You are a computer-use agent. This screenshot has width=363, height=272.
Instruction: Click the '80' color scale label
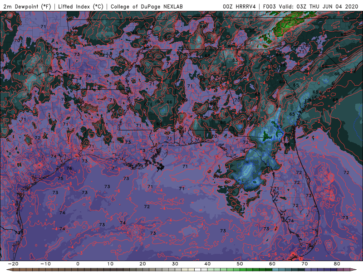pyautogui.click(x=337, y=264)
